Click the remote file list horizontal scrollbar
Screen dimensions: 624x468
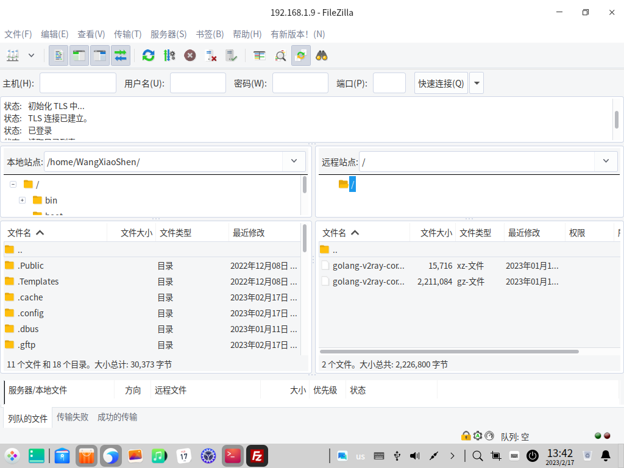point(449,352)
